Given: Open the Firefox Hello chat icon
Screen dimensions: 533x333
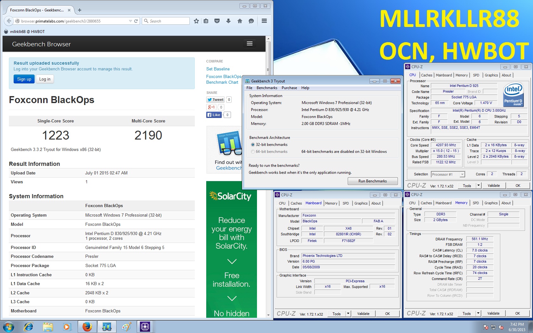Looking at the screenshot, I should point(251,21).
